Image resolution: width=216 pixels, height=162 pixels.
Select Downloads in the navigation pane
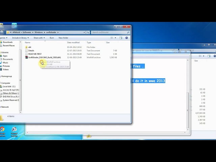(x=7, y=42)
